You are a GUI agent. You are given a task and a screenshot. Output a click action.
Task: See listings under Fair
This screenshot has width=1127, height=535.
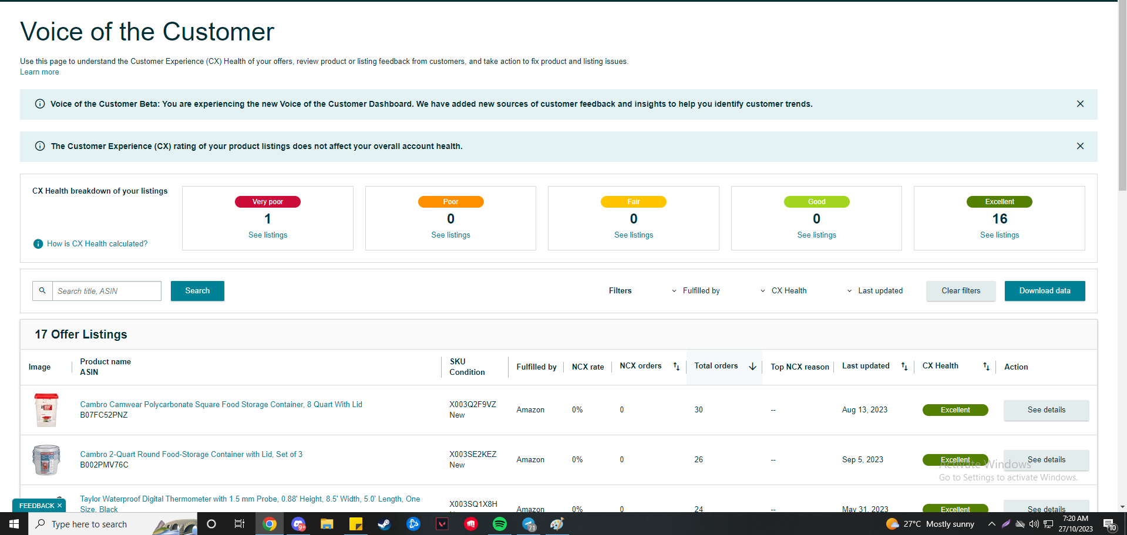pos(634,235)
